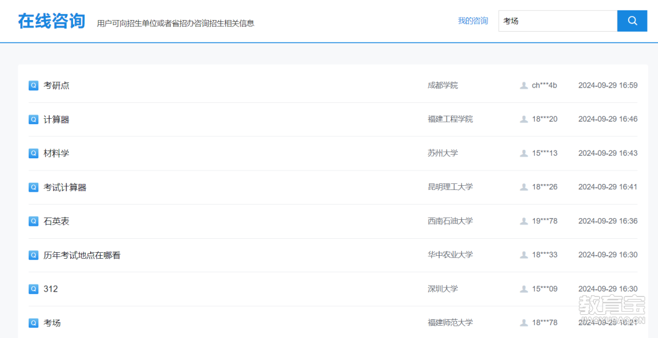
Task: Click the Q icon beside 312
Action: (34, 289)
